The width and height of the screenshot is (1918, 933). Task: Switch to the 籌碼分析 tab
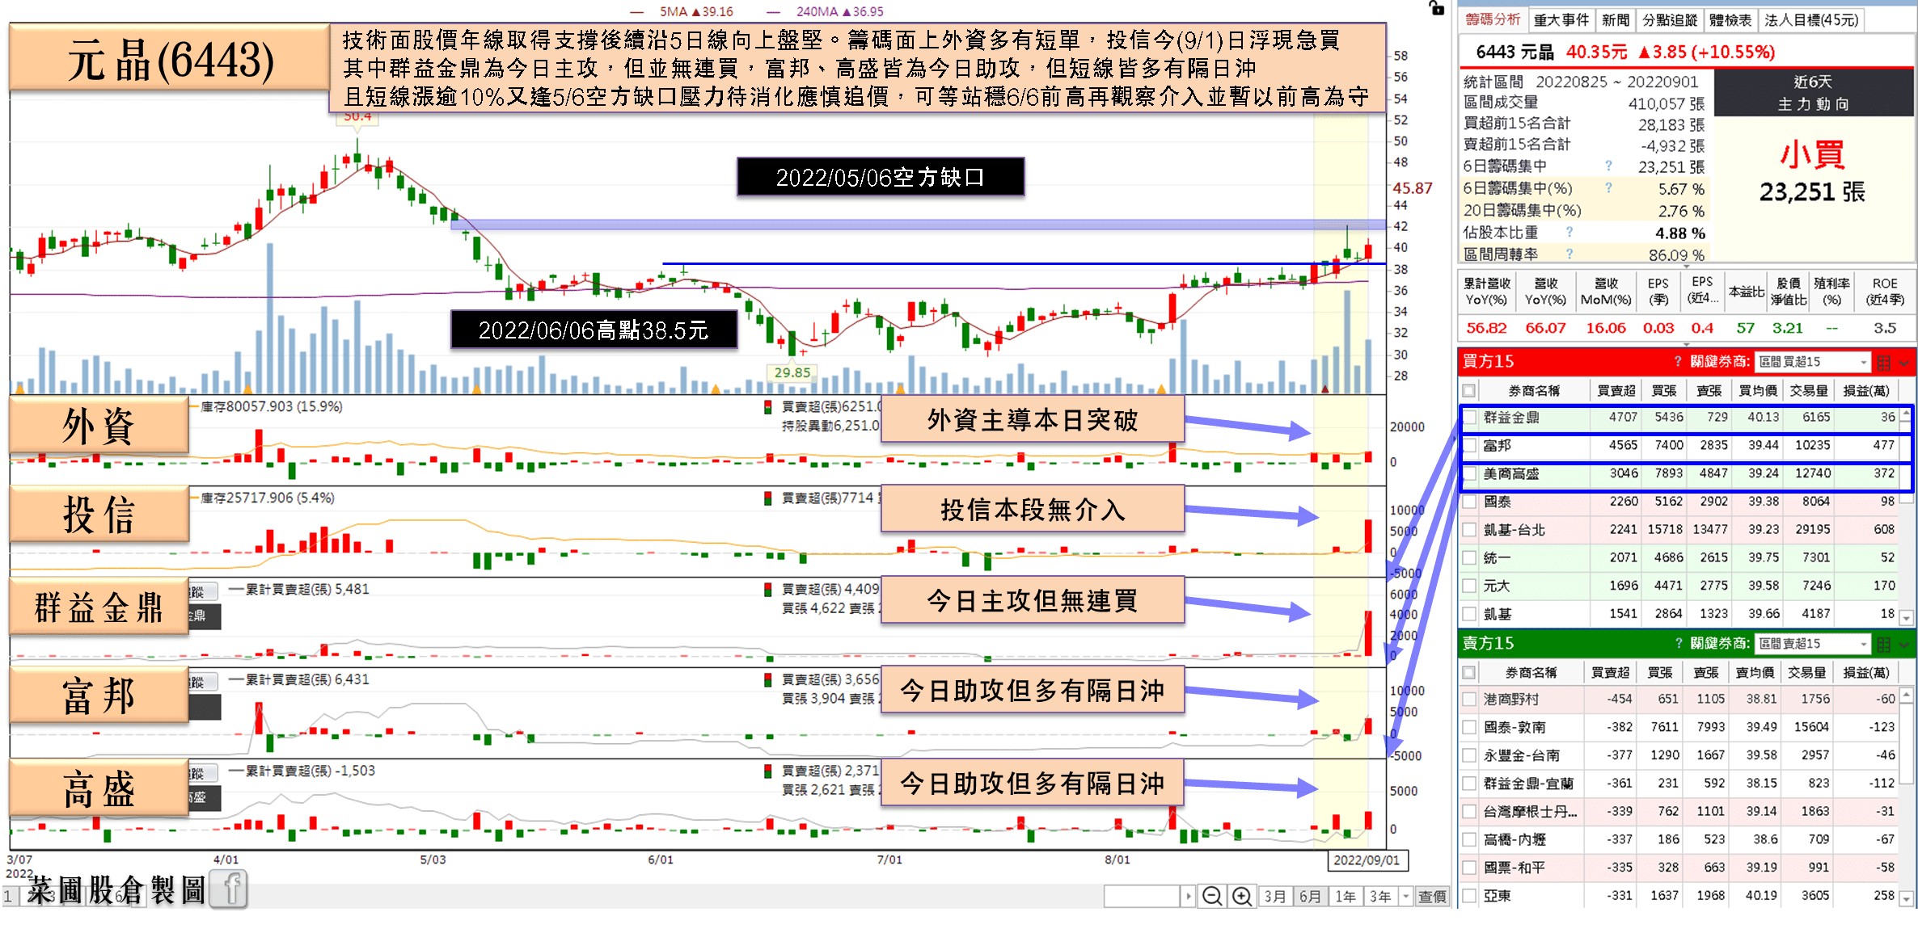click(1493, 19)
